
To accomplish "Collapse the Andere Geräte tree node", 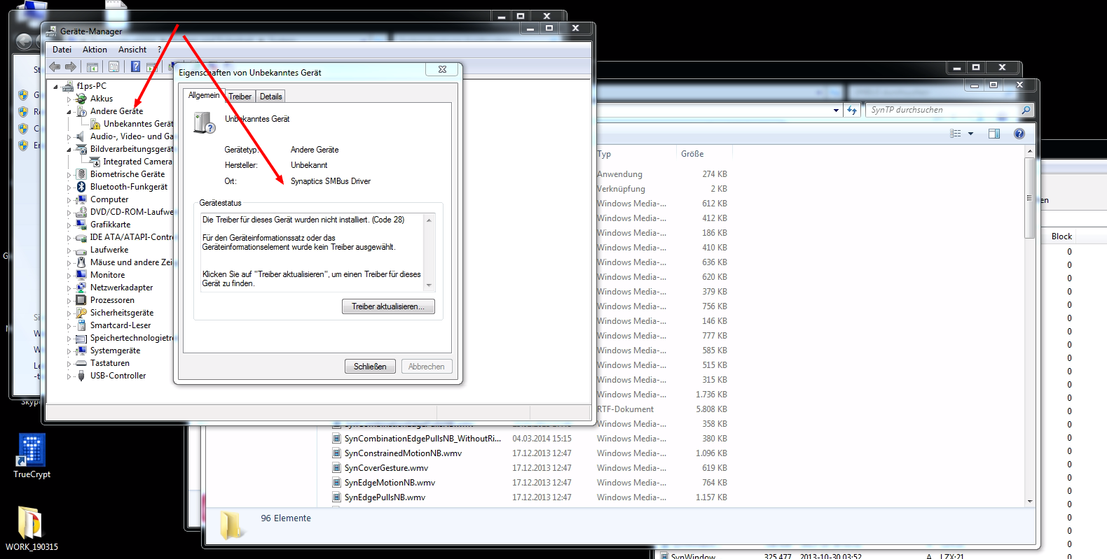I will (69, 112).
